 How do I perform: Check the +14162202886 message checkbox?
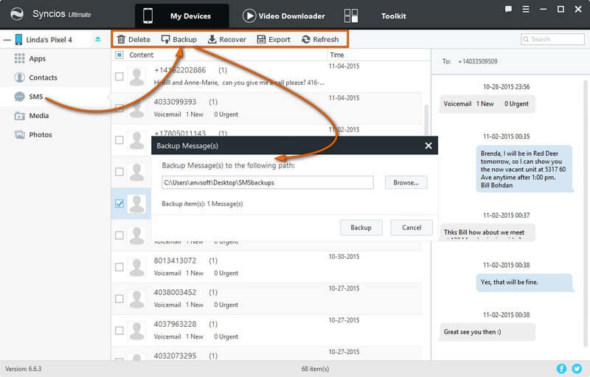tap(119, 77)
